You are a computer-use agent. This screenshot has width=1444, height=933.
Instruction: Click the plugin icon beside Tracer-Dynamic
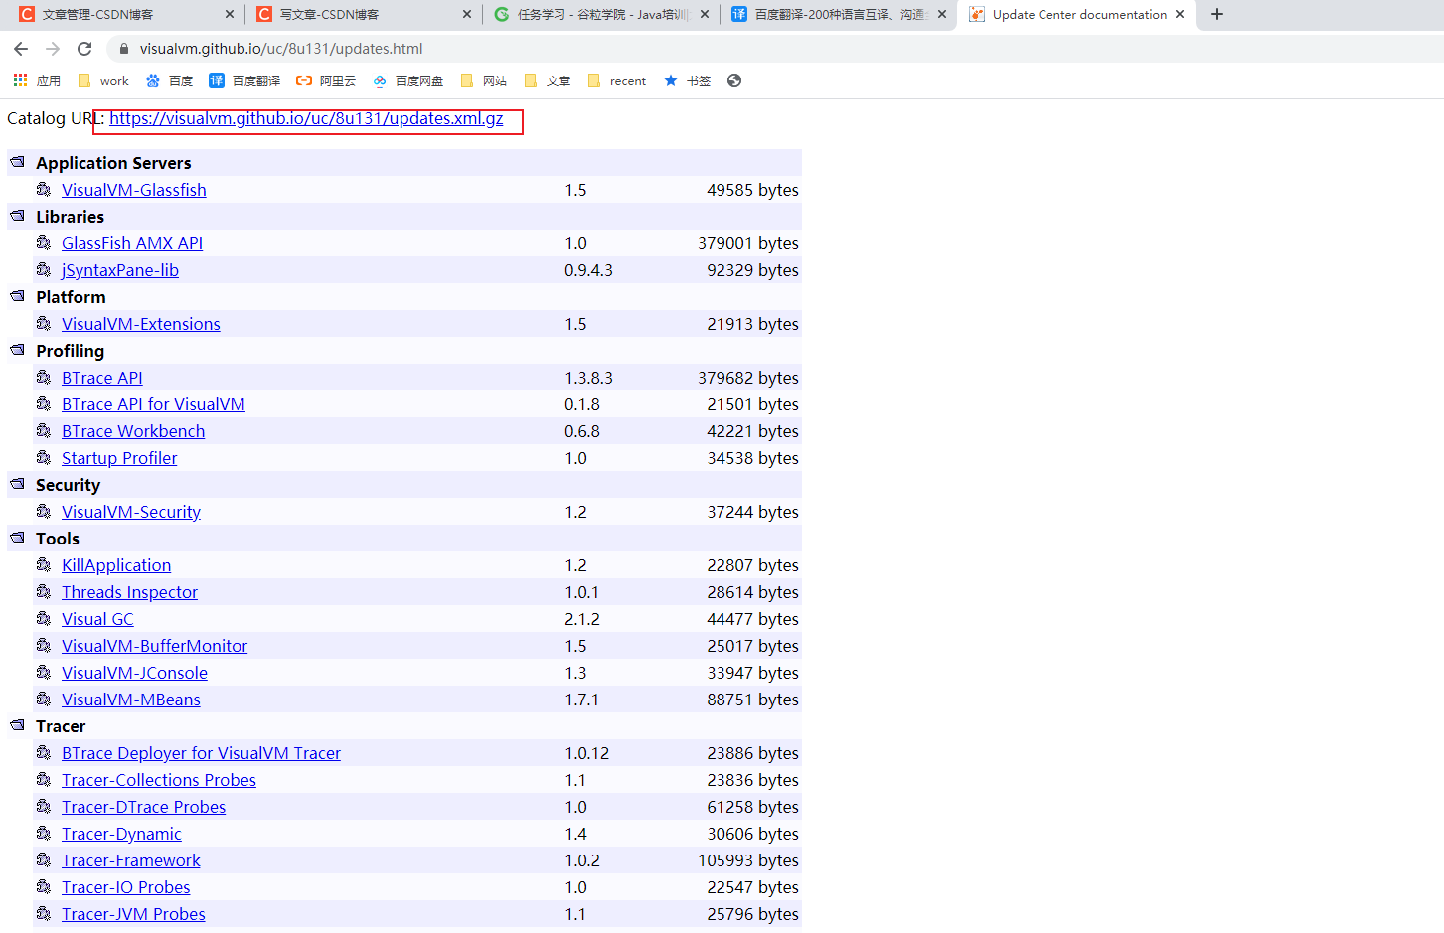[x=44, y=833]
